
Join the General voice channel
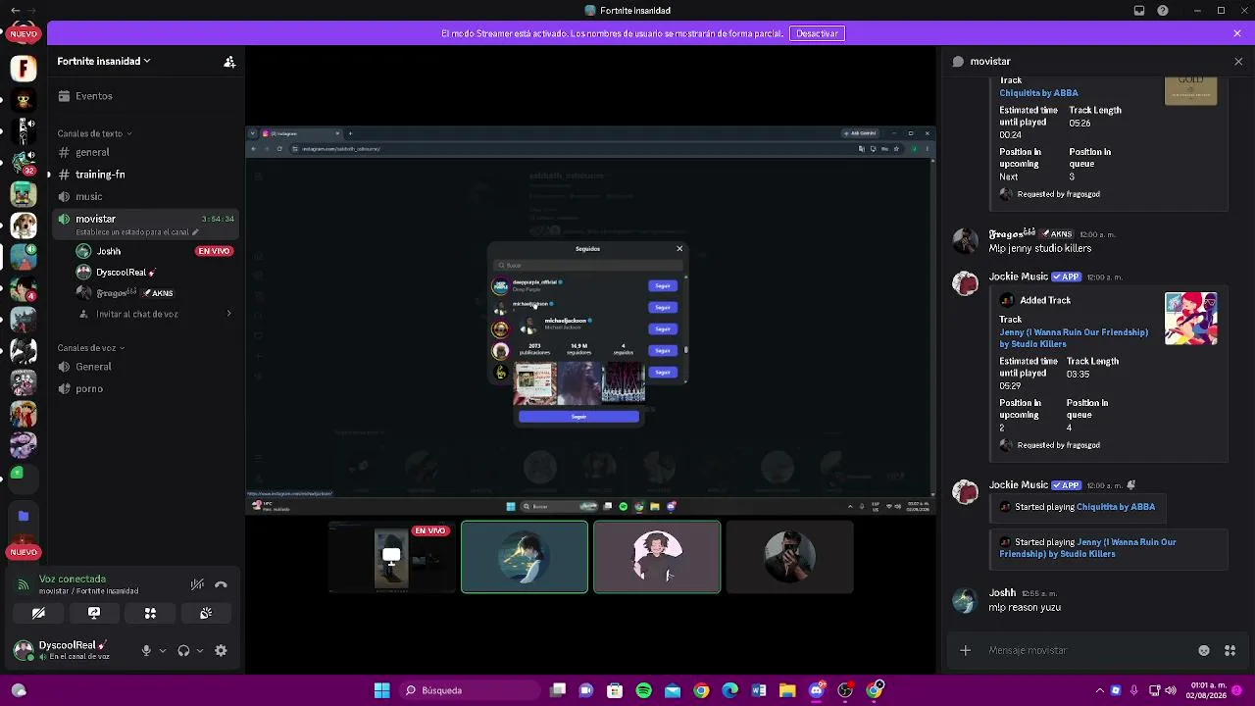147,367
